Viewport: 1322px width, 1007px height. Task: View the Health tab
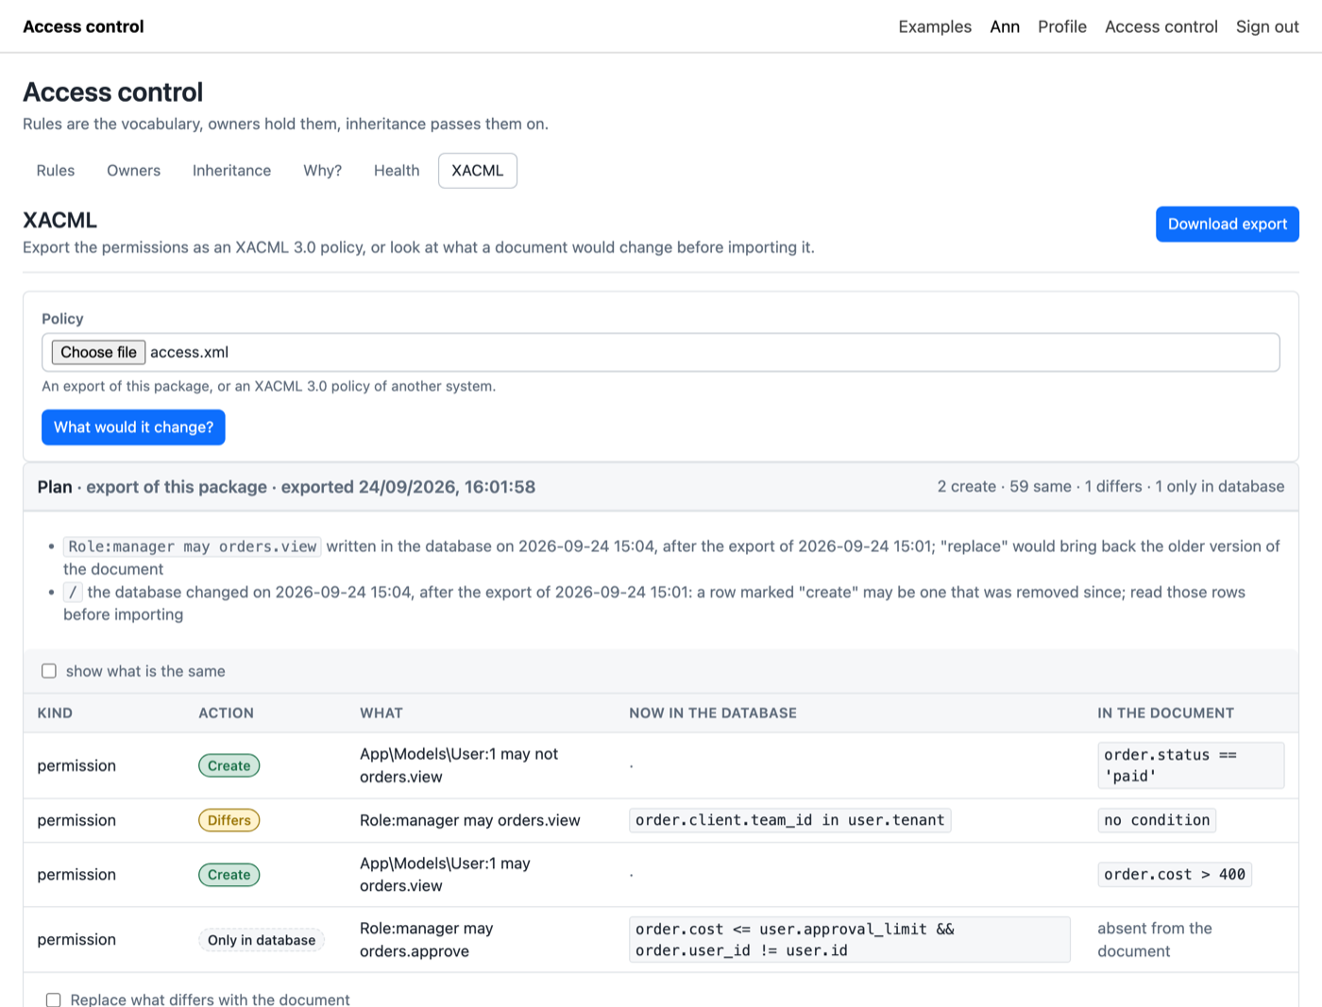tap(397, 171)
